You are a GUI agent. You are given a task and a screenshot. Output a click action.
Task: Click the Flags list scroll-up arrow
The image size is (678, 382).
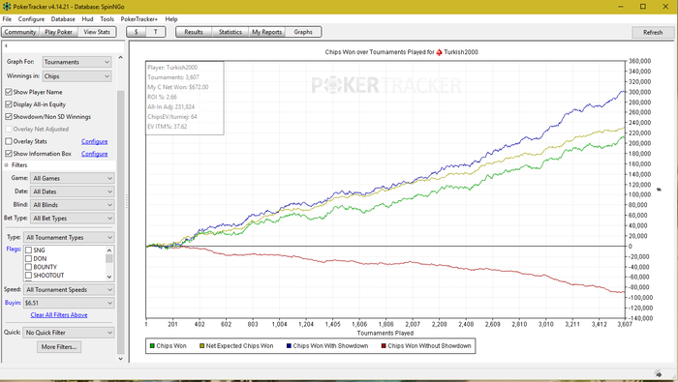point(108,250)
